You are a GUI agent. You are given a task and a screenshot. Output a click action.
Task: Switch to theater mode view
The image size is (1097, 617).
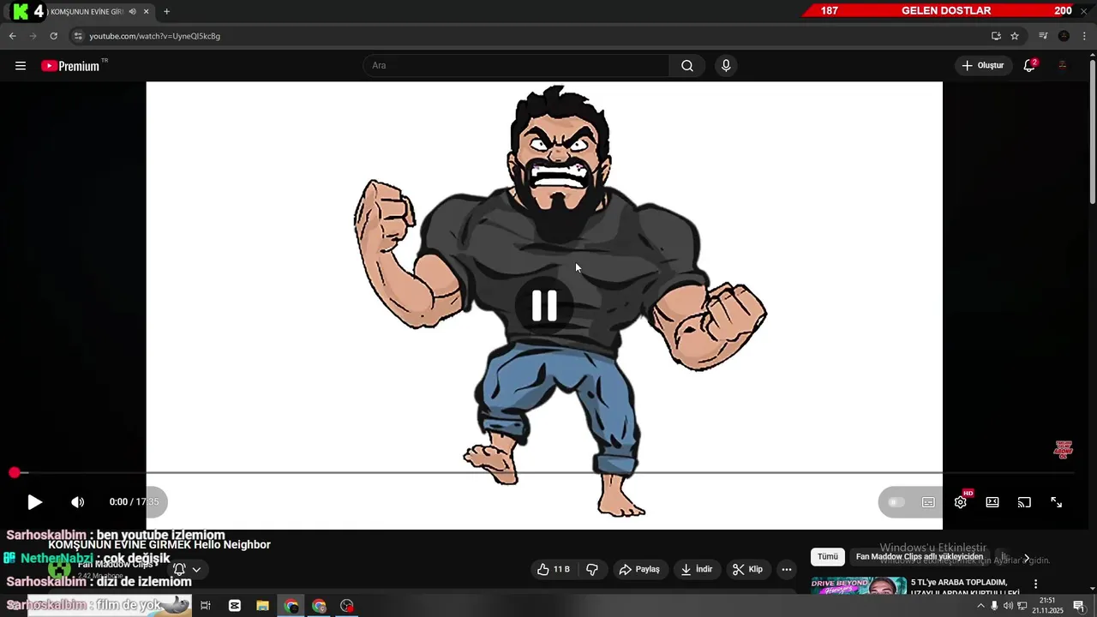992,502
